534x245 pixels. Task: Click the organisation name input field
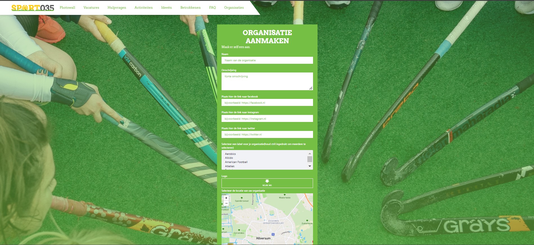[x=267, y=60]
